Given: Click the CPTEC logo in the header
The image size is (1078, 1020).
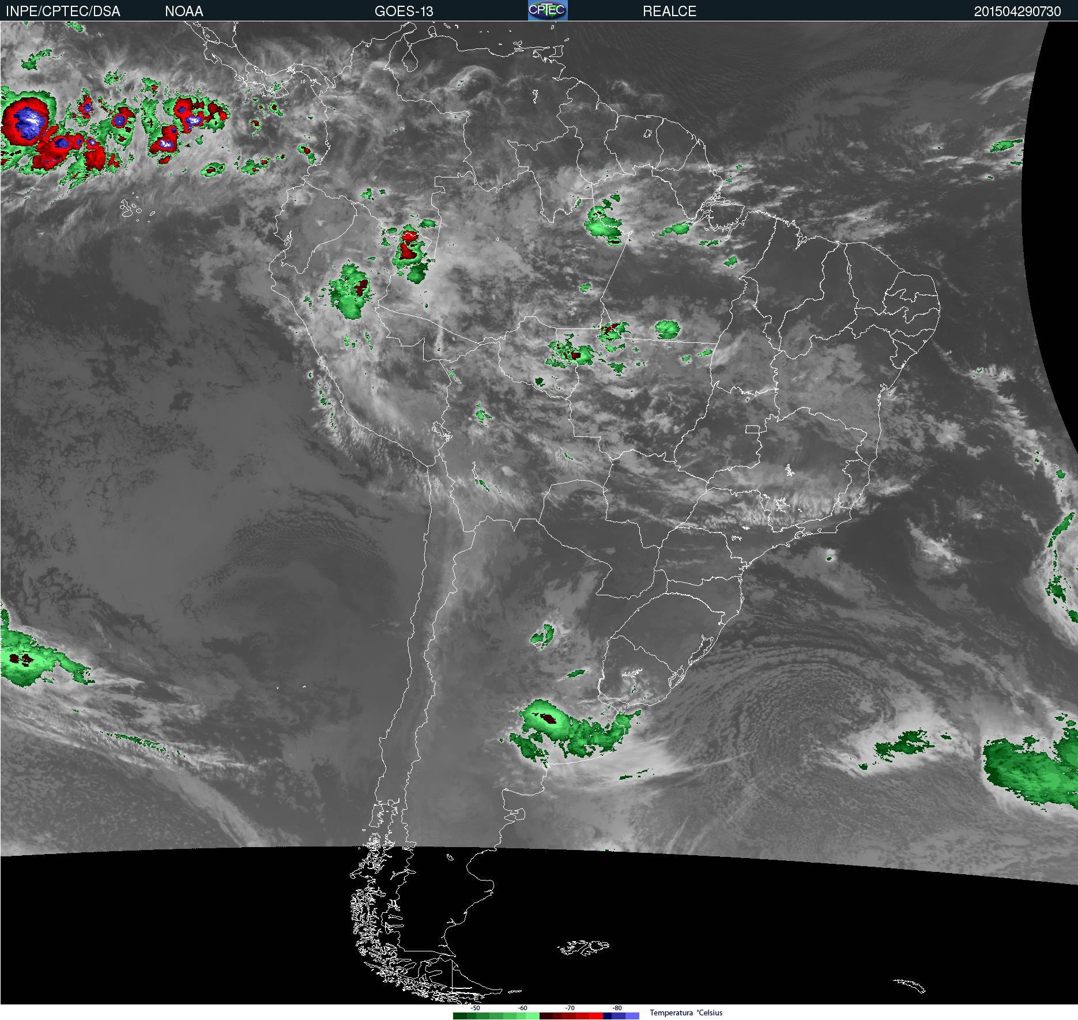Looking at the screenshot, I should (548, 10).
